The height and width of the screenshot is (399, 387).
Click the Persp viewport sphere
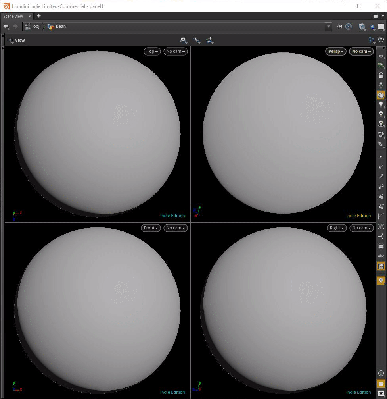tap(283, 133)
